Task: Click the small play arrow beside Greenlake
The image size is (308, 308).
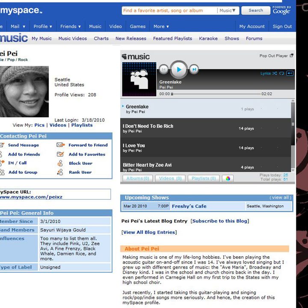Action: pos(123,106)
